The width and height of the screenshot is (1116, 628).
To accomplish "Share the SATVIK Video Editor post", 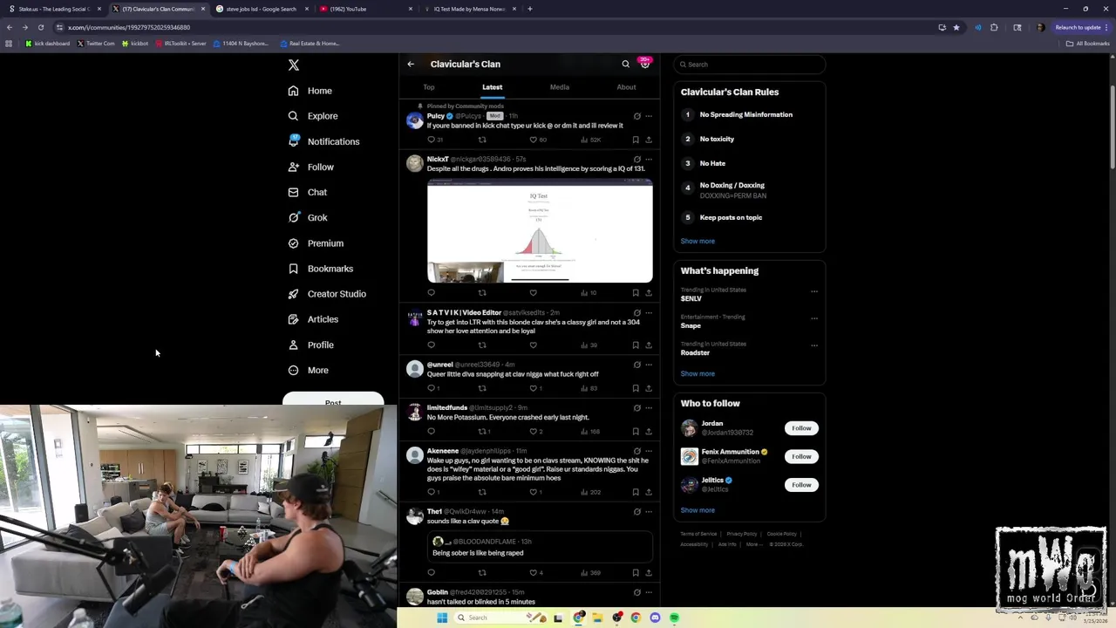I will point(649,345).
